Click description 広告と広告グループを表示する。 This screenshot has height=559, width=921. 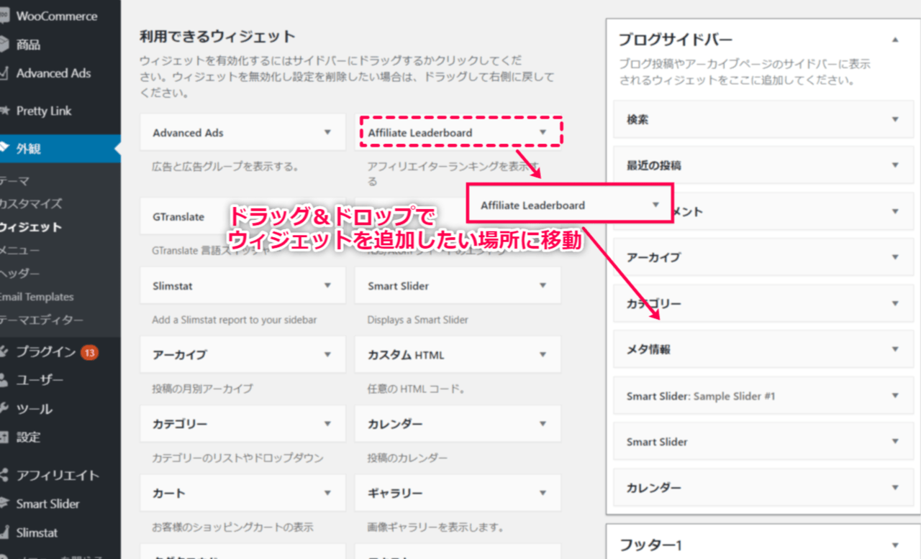(x=225, y=167)
